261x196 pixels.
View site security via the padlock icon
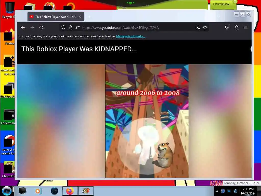(71, 27)
